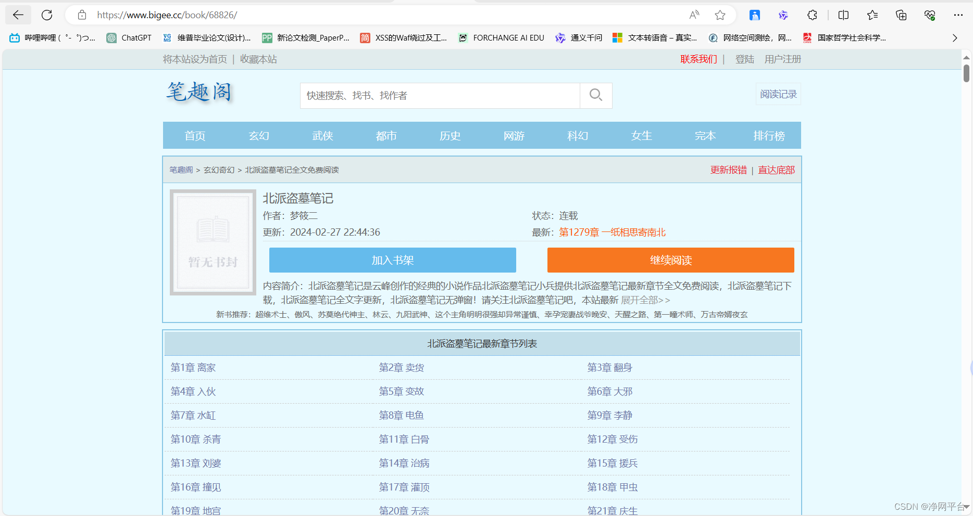Toggle split screen icon in toolbar
973x516 pixels.
[x=843, y=15]
